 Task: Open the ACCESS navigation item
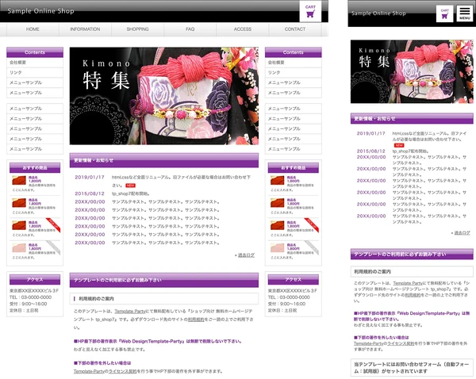(x=243, y=29)
